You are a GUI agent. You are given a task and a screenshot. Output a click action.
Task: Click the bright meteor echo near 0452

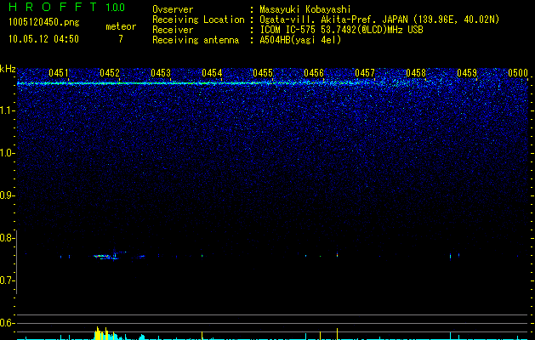[106, 257]
